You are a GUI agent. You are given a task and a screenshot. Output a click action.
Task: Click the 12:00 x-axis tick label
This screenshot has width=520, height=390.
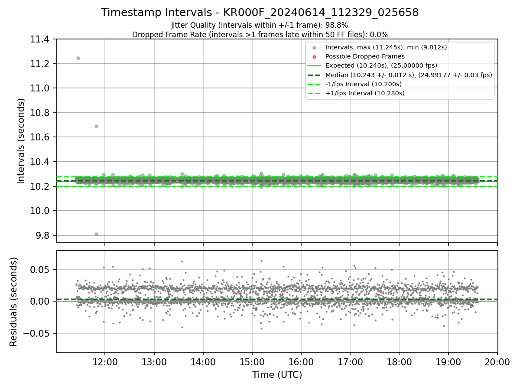coord(104,361)
